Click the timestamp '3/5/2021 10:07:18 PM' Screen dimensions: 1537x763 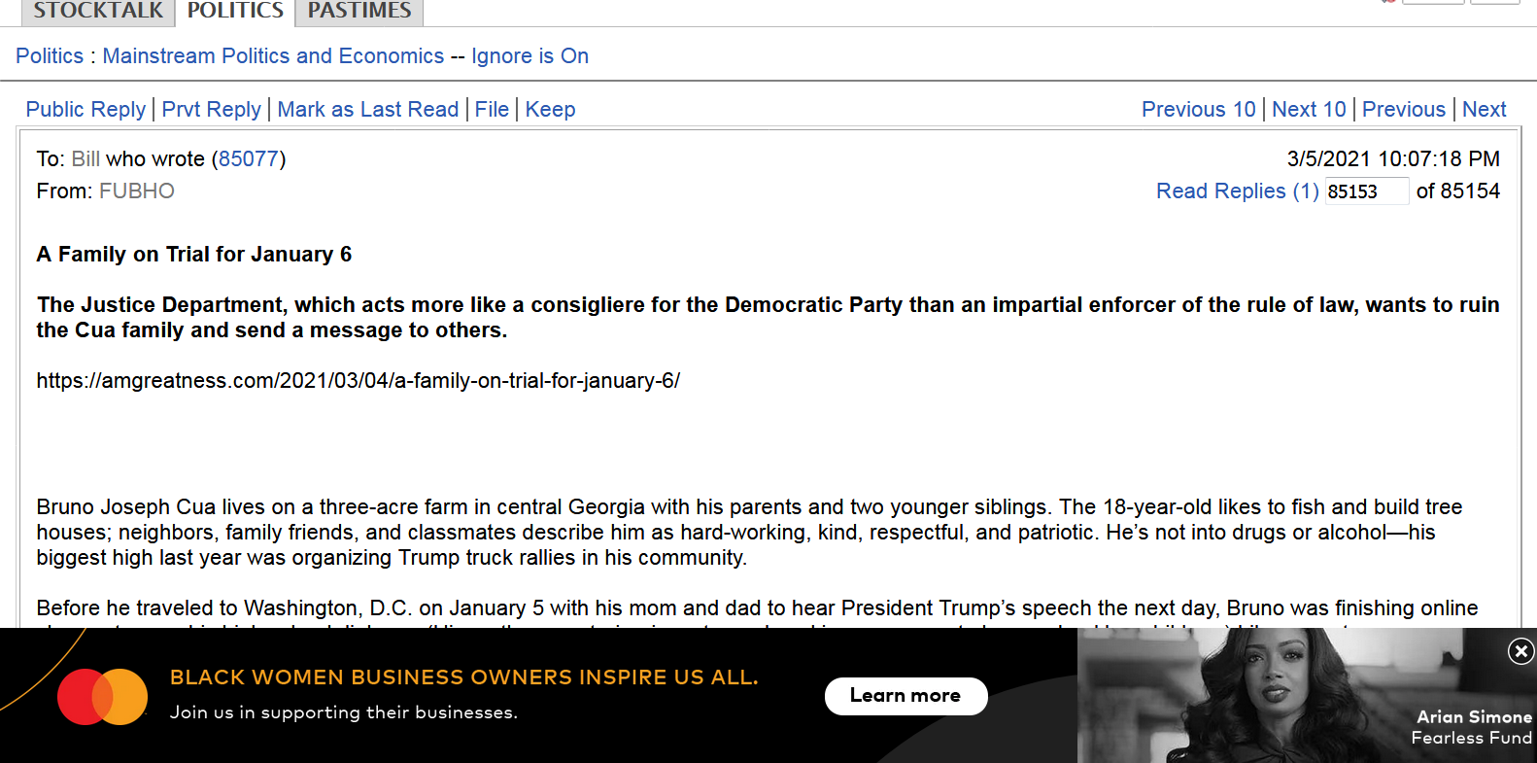(1393, 159)
